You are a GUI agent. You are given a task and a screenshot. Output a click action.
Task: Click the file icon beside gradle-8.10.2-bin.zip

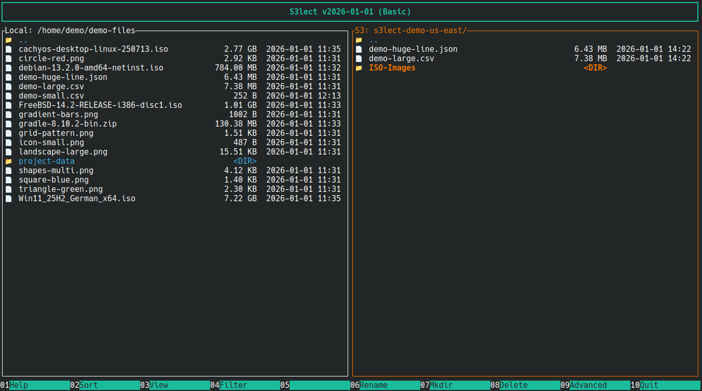click(8, 123)
